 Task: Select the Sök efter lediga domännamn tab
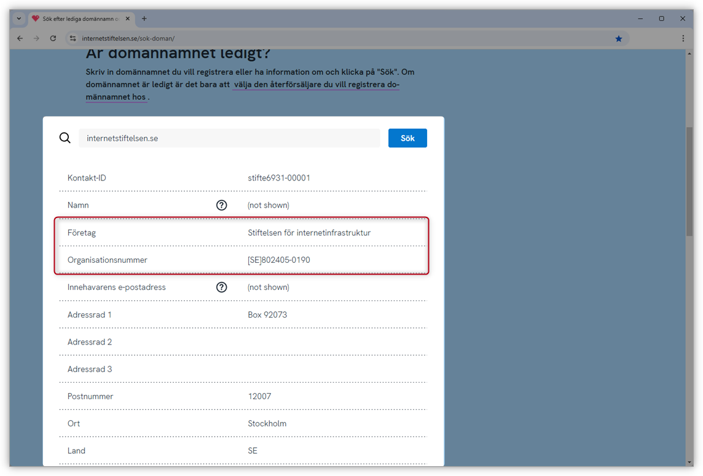click(81, 18)
